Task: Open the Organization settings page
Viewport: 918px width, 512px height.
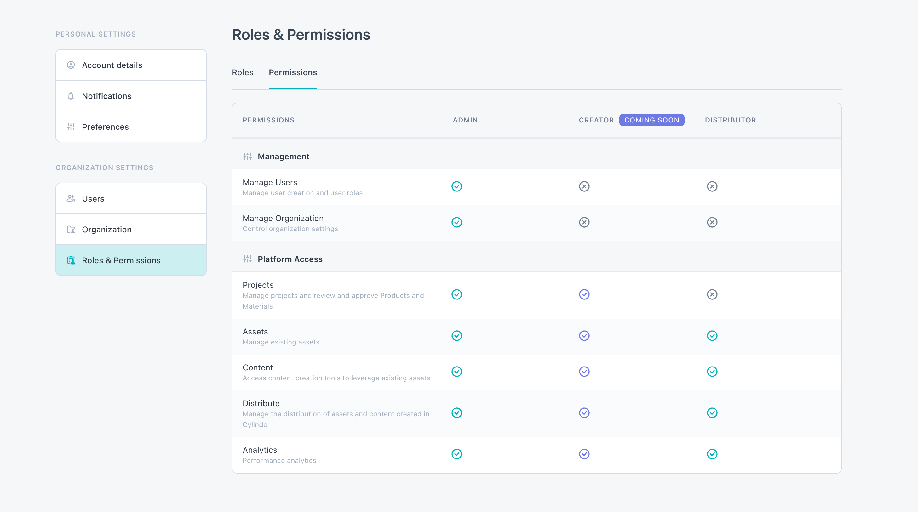Action: point(106,230)
